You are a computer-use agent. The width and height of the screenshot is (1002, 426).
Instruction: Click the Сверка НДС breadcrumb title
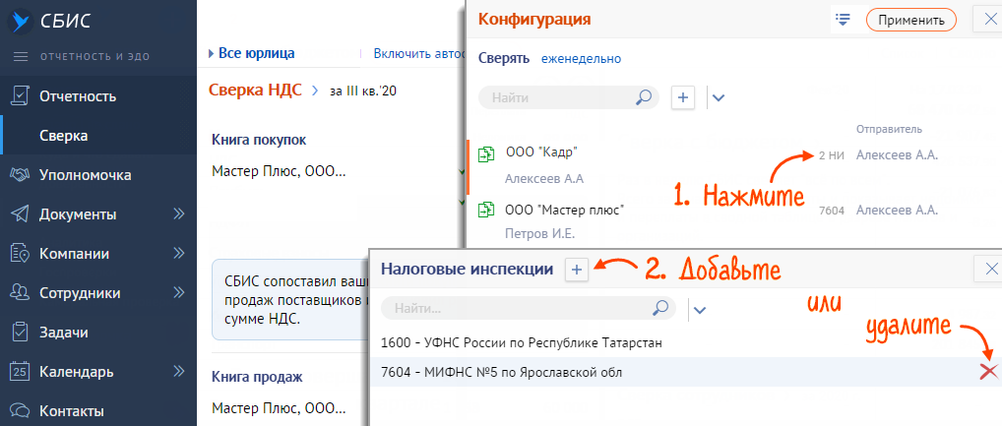(255, 91)
